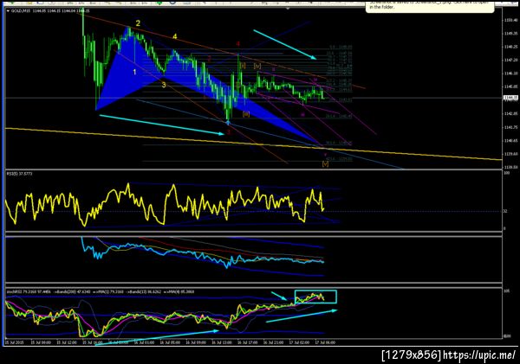
Task: Select the red wave label 4
Action: (237, 44)
